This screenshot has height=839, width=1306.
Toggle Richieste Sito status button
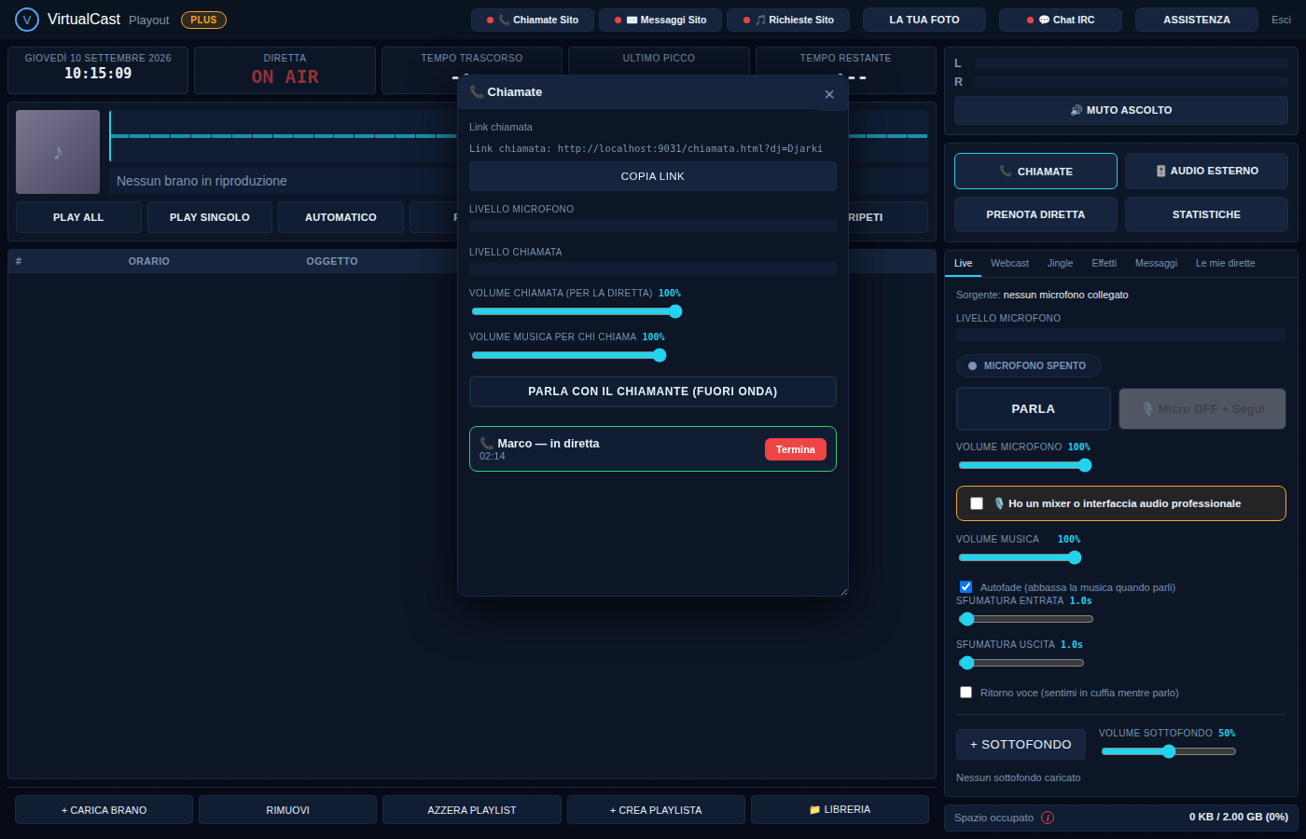[x=788, y=20]
